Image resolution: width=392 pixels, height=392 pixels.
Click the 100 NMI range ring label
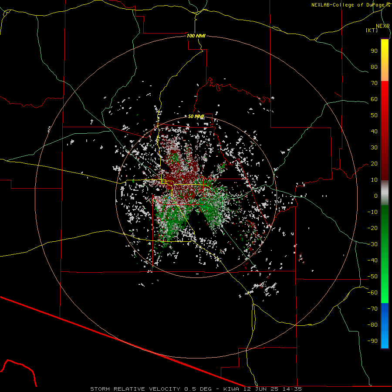click(x=196, y=36)
